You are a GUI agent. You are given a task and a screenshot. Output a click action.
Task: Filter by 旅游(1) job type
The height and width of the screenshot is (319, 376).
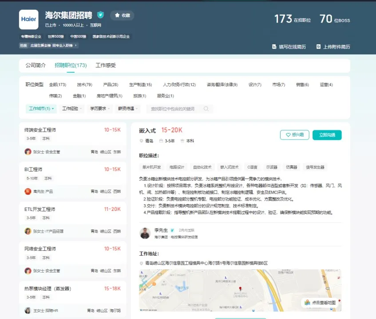click(139, 96)
